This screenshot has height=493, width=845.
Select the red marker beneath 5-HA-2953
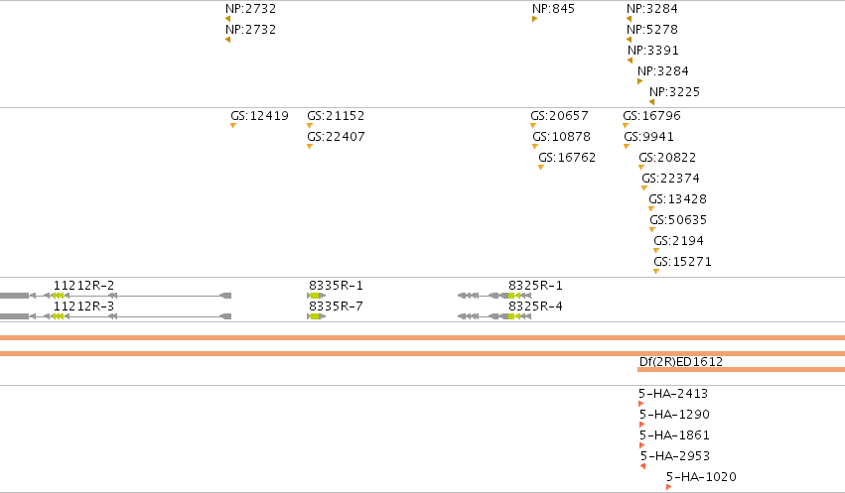[642, 466]
